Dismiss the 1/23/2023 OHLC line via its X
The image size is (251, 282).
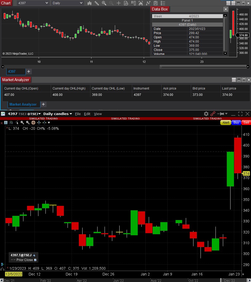(x=8, y=268)
